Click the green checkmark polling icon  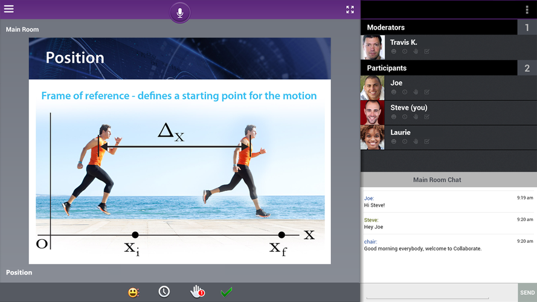pyautogui.click(x=227, y=292)
